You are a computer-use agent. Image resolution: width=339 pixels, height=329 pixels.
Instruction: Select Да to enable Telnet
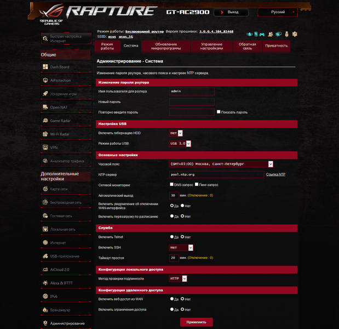[172, 237]
